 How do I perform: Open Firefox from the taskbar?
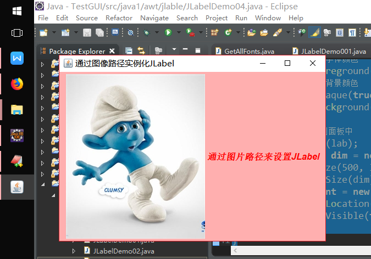click(x=17, y=84)
